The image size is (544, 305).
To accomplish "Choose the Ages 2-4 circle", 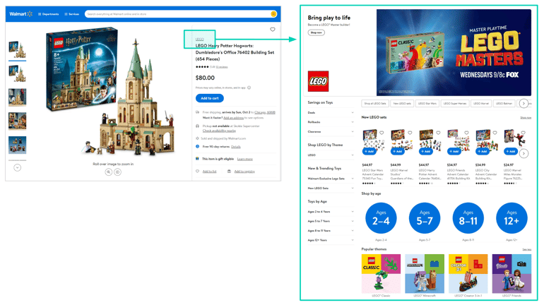I will 381,218.
